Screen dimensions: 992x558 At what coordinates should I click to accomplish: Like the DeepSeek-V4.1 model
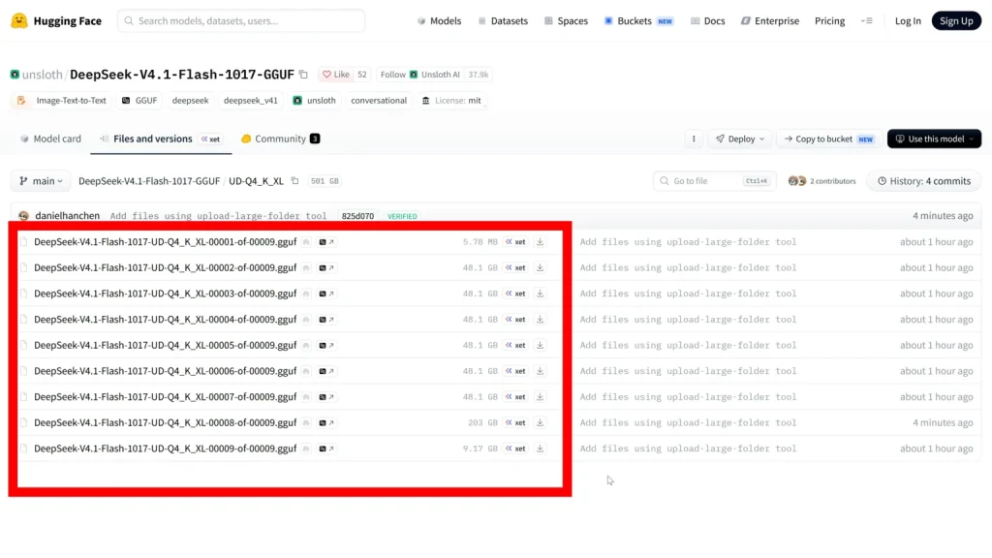click(336, 75)
